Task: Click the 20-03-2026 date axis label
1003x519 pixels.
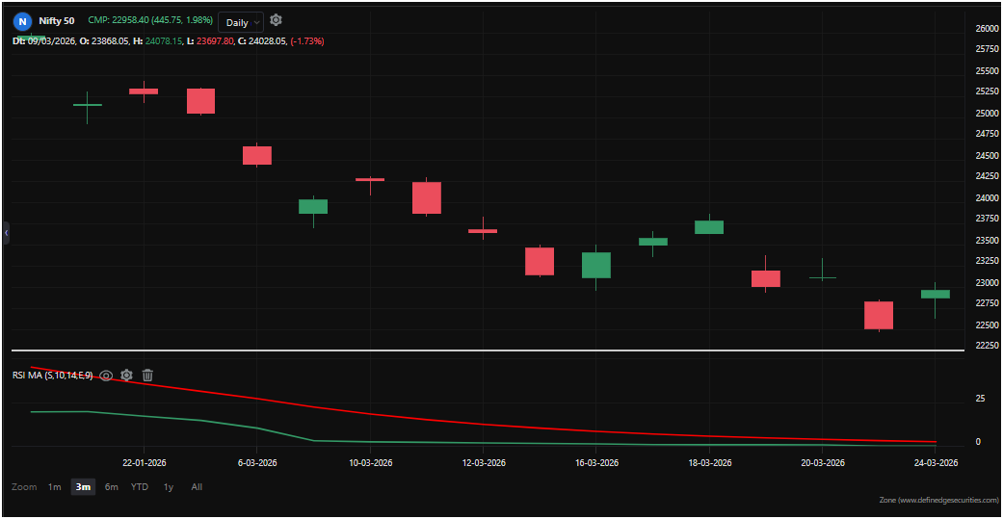Action: (x=821, y=463)
